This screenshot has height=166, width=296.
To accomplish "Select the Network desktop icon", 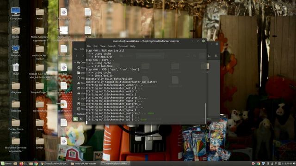I will point(16,51).
